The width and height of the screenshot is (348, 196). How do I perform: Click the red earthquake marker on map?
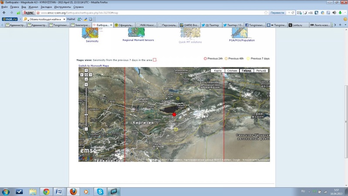pyautogui.click(x=174, y=114)
